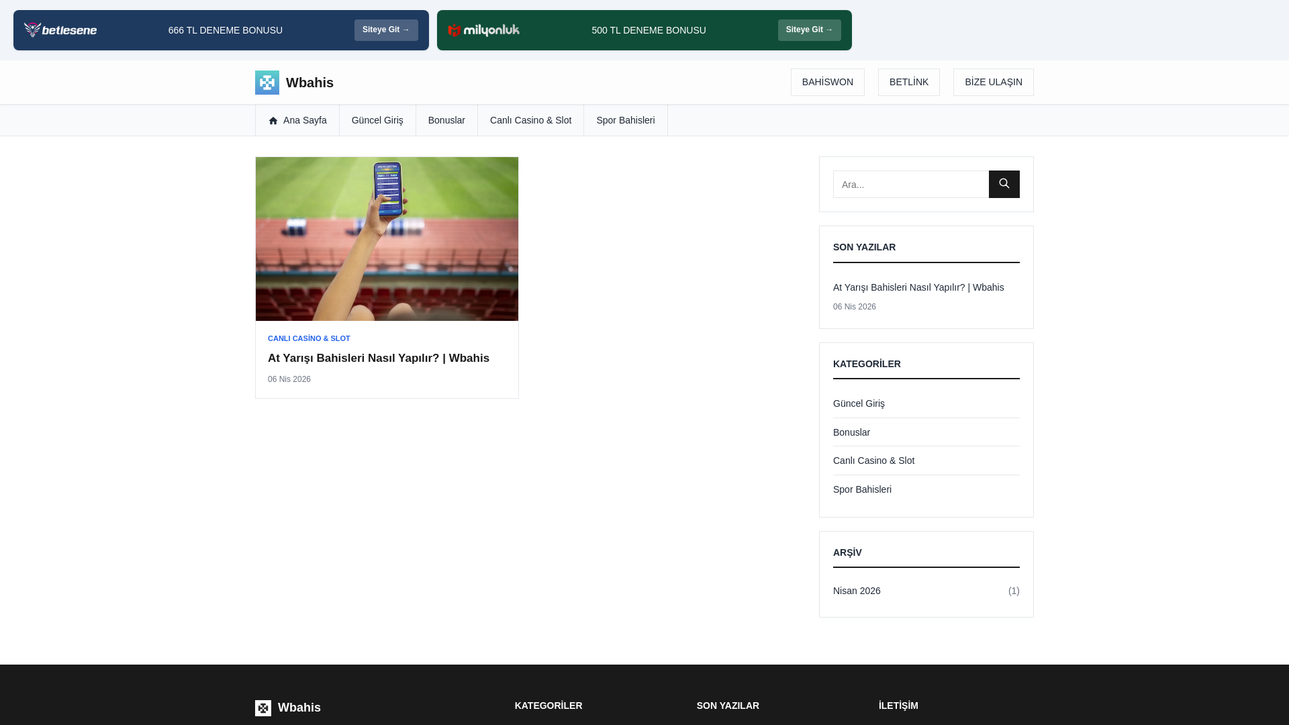Click the footer Wbahis title text
Screen dimensions: 1289x725
299,708
